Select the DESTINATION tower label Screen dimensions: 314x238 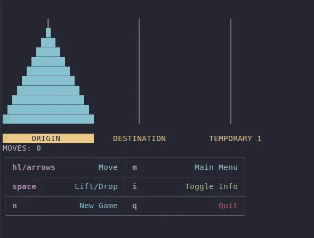[139, 138]
